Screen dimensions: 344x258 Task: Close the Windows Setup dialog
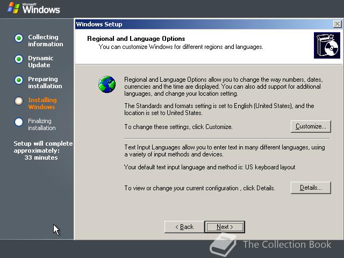click(337, 24)
